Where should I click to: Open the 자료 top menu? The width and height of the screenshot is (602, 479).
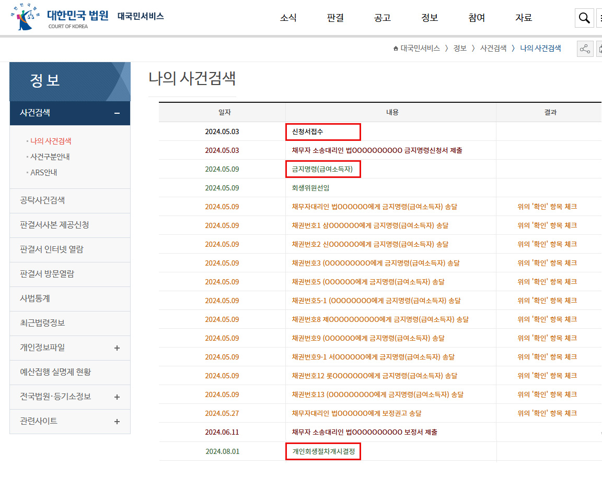tap(524, 18)
